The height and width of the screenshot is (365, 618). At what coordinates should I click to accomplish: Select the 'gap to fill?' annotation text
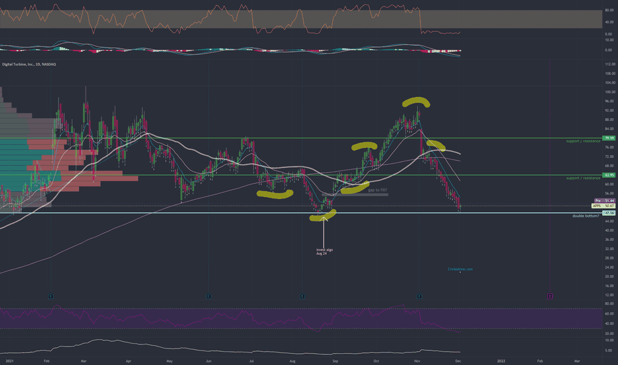377,190
